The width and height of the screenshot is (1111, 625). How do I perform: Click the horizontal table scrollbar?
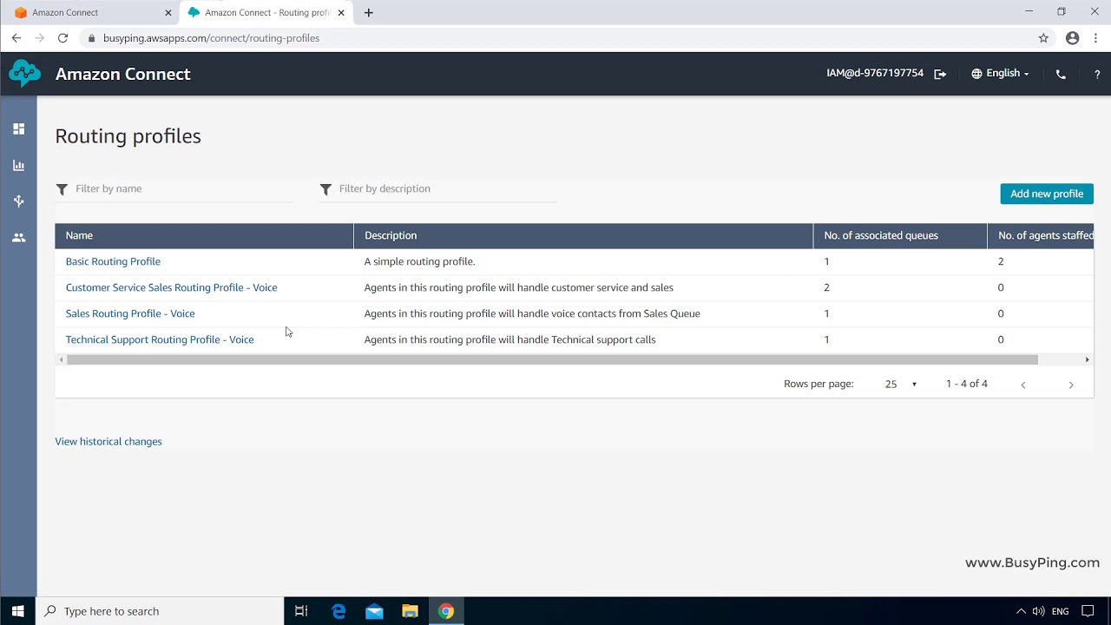pos(552,359)
